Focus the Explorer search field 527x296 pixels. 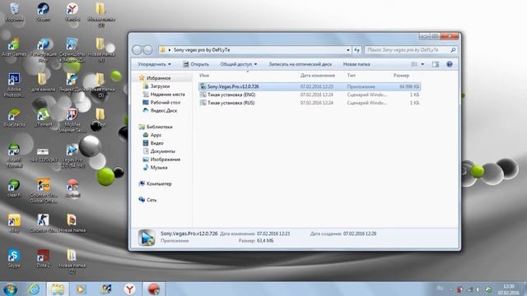[x=411, y=50]
